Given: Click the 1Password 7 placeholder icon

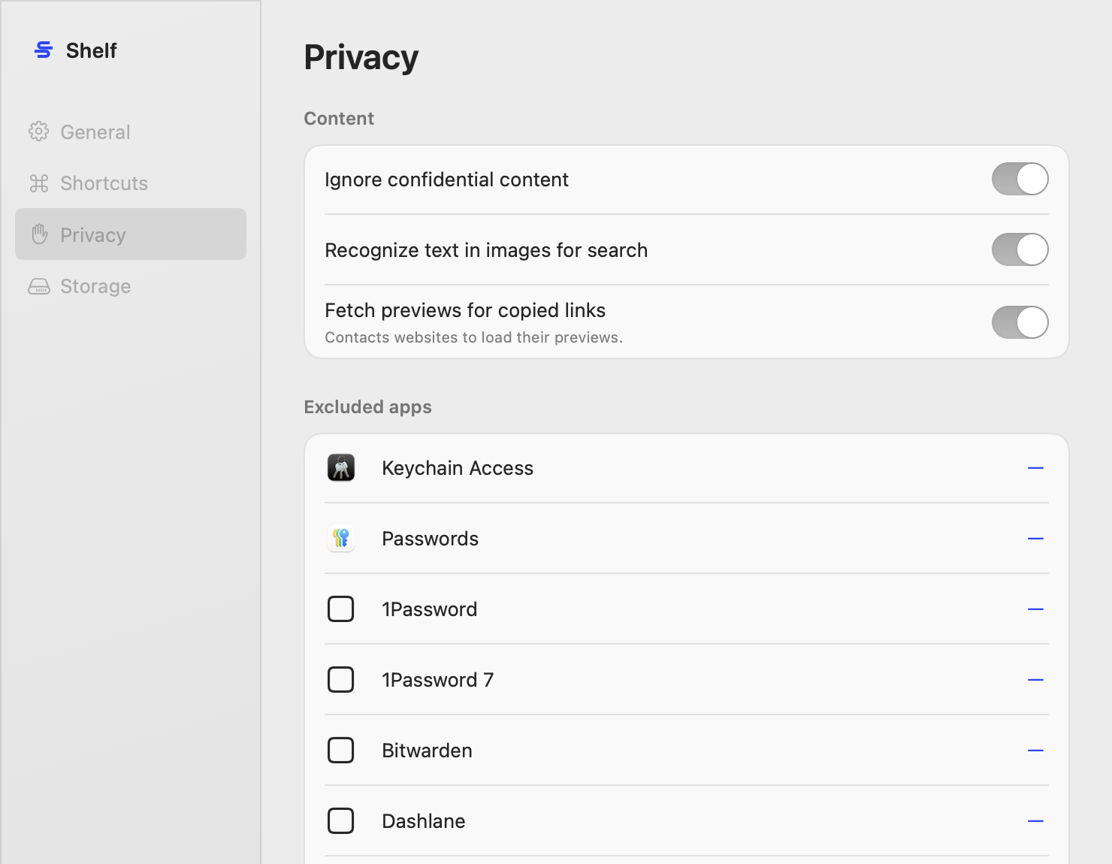Looking at the screenshot, I should (x=341, y=679).
